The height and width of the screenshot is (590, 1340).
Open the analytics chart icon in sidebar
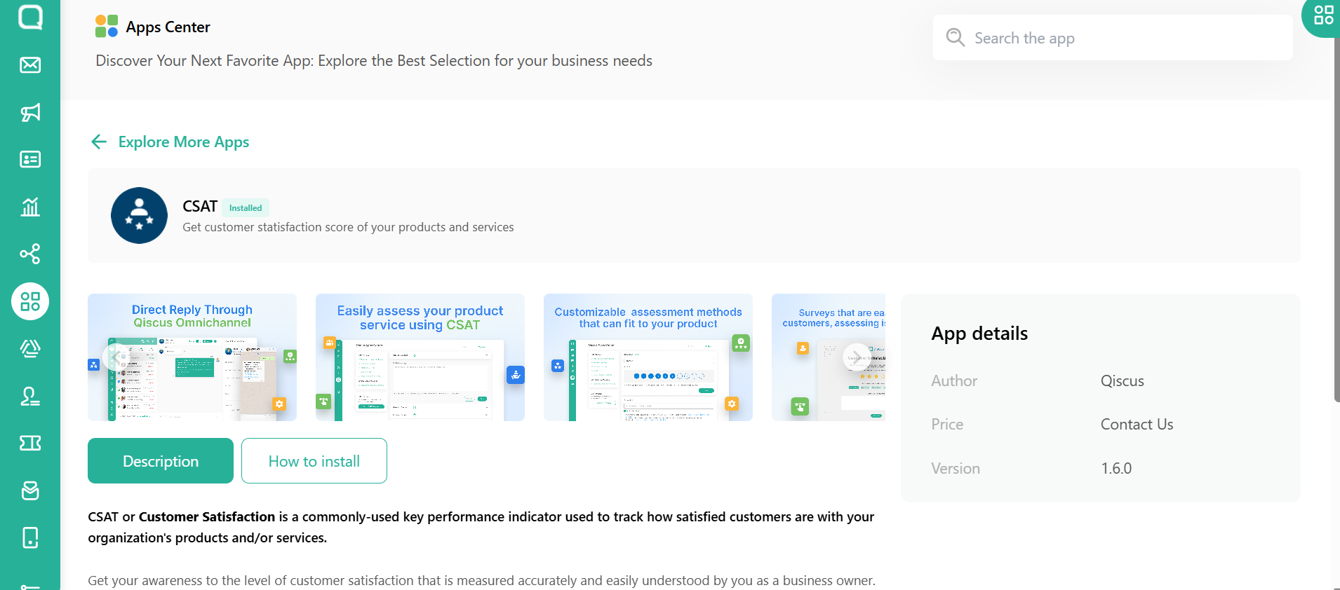tap(30, 207)
